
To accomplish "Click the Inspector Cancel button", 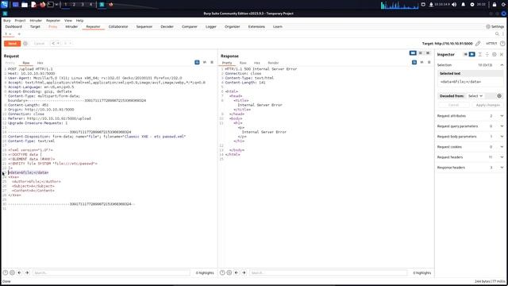I will point(453,105).
